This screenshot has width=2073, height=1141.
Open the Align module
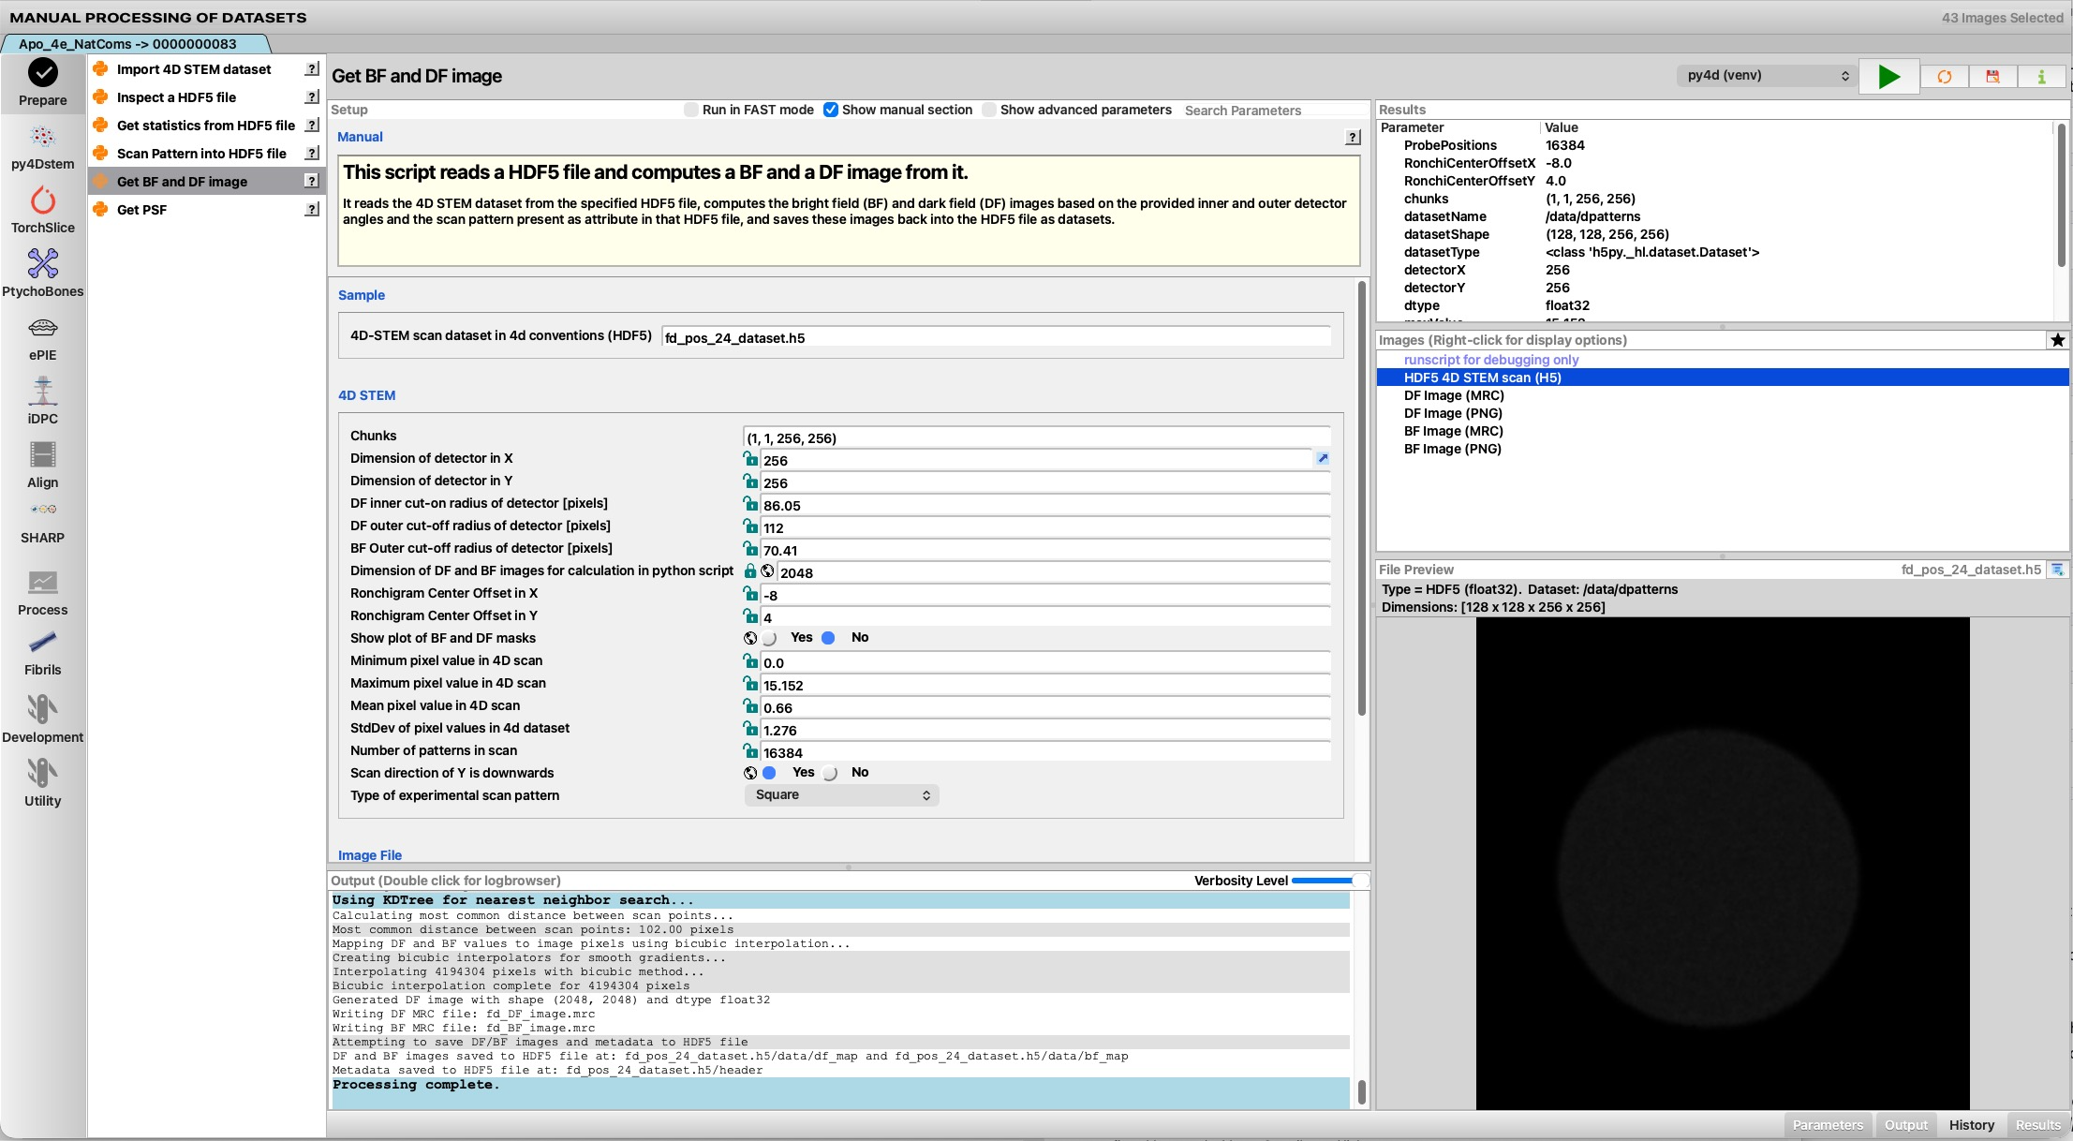coord(43,466)
